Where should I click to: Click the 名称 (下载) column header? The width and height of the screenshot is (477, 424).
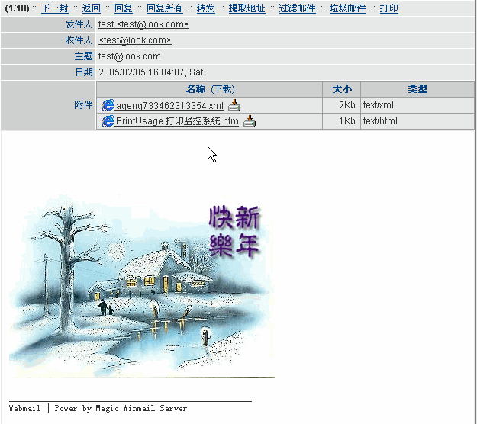tap(210, 89)
